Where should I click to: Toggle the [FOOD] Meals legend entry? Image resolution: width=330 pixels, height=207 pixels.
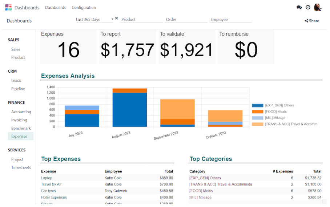(x=275, y=112)
